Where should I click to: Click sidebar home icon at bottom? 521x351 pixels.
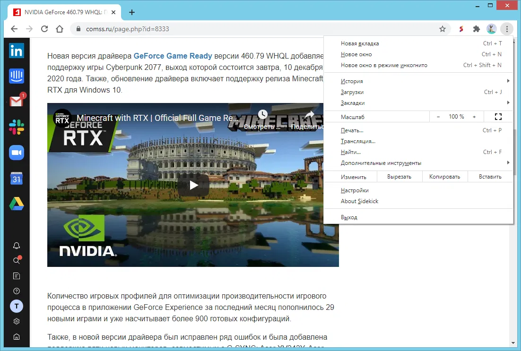point(16,337)
